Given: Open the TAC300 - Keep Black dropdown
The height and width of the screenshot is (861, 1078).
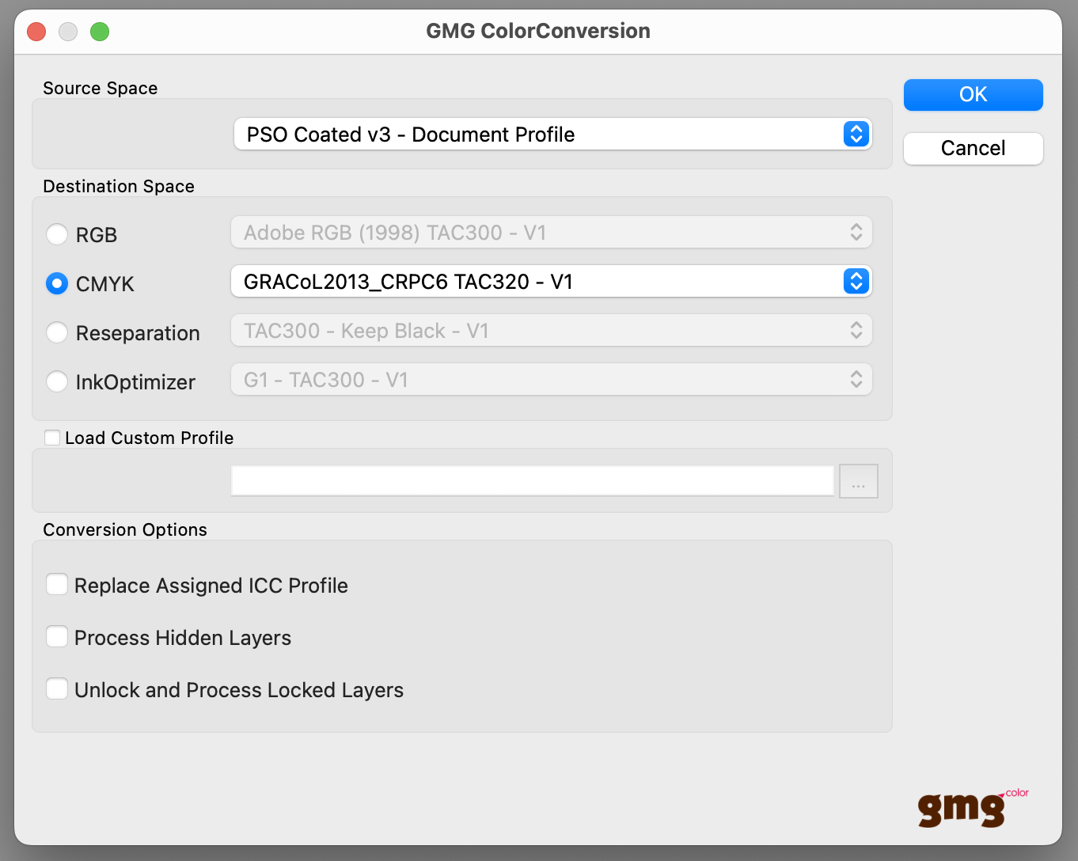Looking at the screenshot, I should [551, 330].
